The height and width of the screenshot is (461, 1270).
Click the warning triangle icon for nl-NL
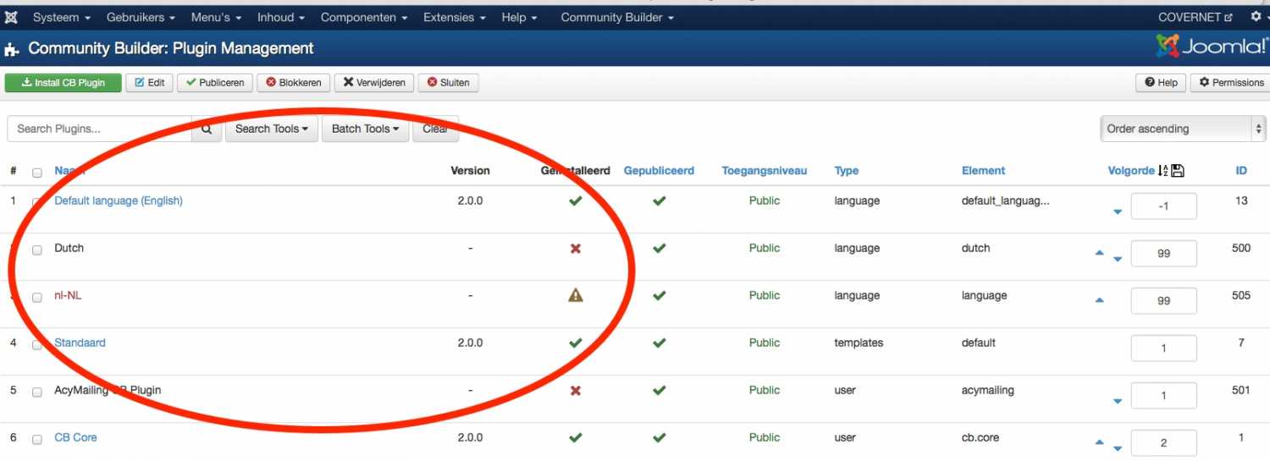pyautogui.click(x=576, y=295)
